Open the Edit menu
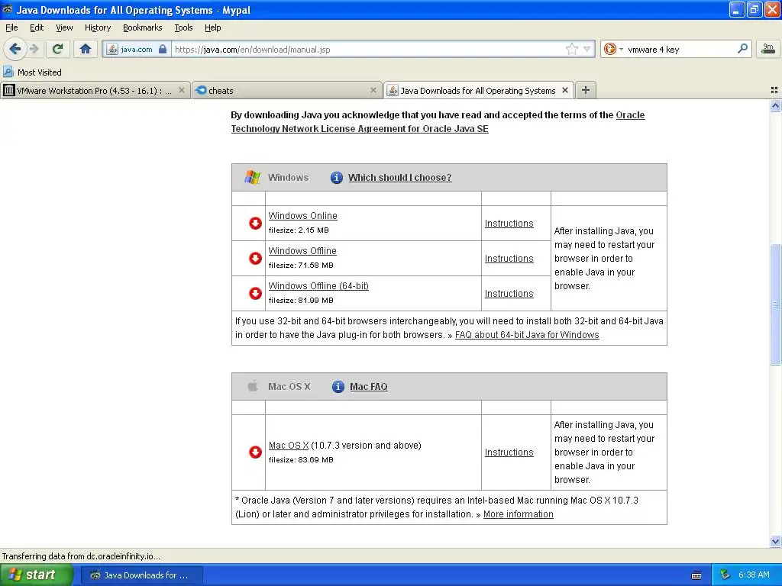Viewport: 782px width, 586px height. (37, 27)
